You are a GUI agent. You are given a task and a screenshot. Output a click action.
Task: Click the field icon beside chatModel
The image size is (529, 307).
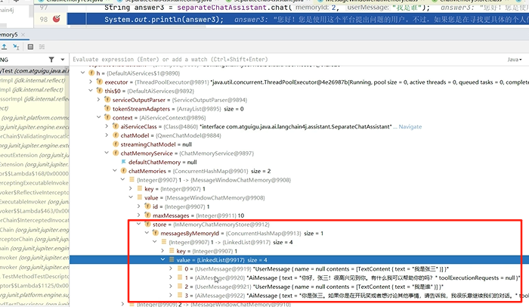[x=116, y=135]
